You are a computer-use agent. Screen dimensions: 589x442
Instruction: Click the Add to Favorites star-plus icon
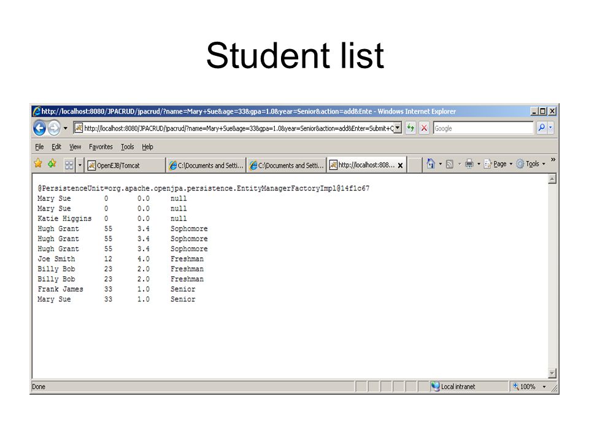[52, 163]
